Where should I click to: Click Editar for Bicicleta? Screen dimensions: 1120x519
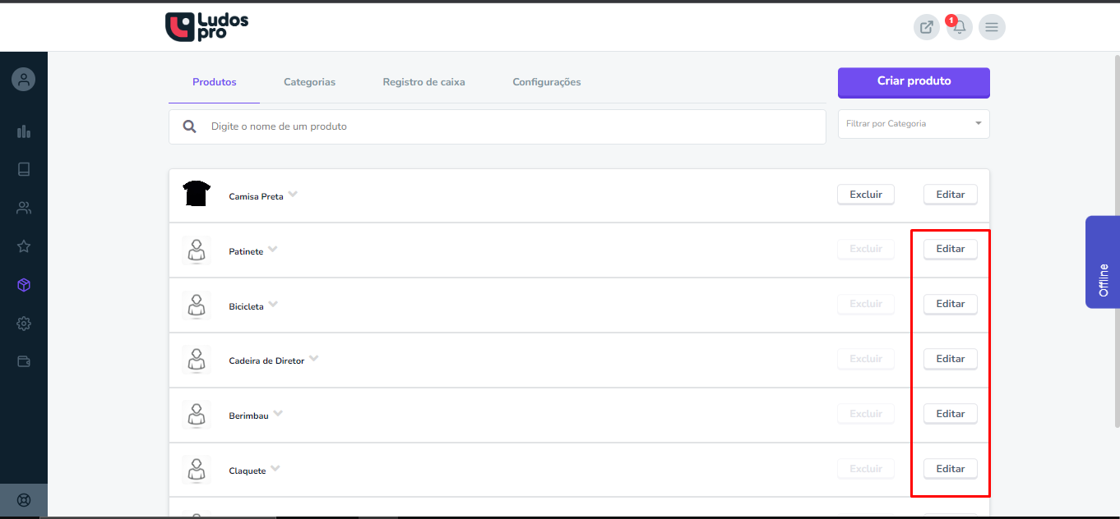pyautogui.click(x=951, y=304)
